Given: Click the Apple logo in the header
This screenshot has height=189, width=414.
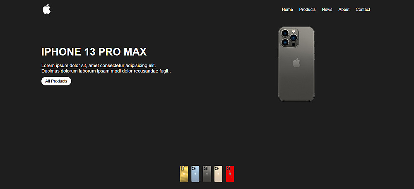Looking at the screenshot, I should 46,9.
